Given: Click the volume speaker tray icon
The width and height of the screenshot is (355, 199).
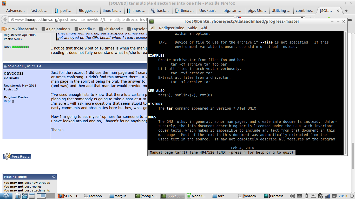Looking at the screenshot, I should pyautogui.click(x=292, y=196).
